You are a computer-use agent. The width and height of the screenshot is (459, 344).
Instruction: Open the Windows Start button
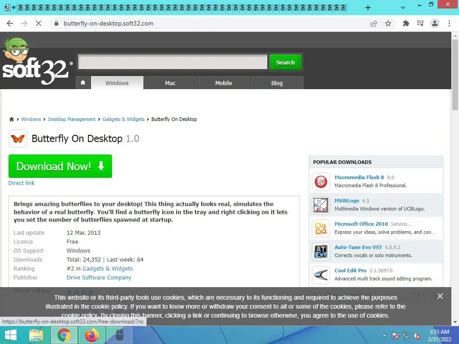pyautogui.click(x=11, y=335)
